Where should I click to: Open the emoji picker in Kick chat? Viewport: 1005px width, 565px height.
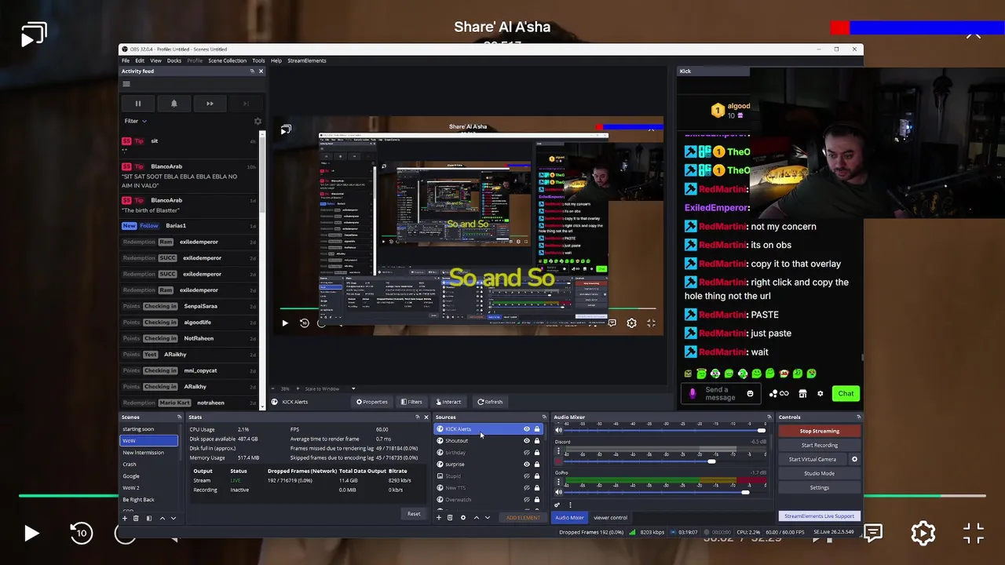click(x=750, y=393)
